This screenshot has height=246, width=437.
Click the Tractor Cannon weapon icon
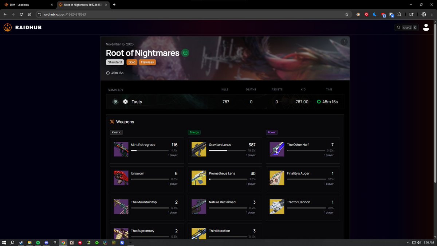(x=277, y=206)
